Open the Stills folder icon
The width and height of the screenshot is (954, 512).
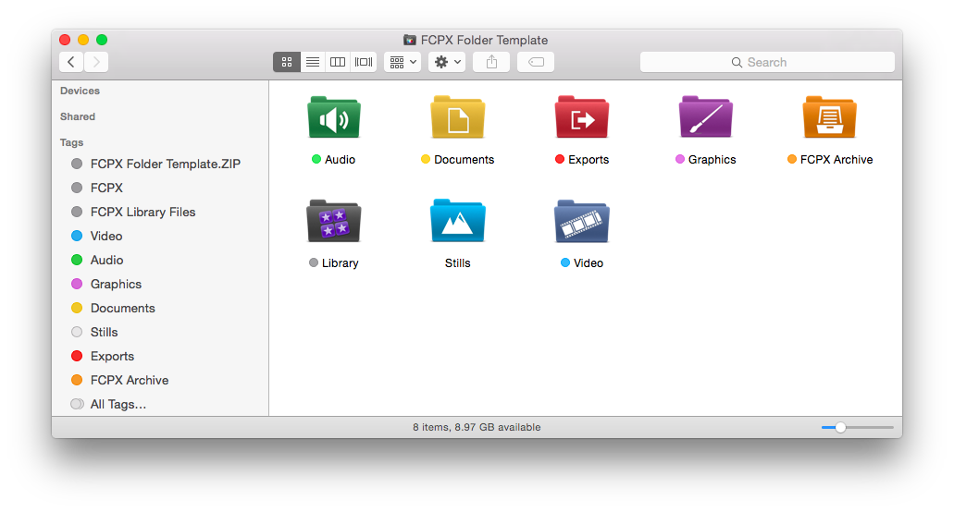(x=457, y=221)
